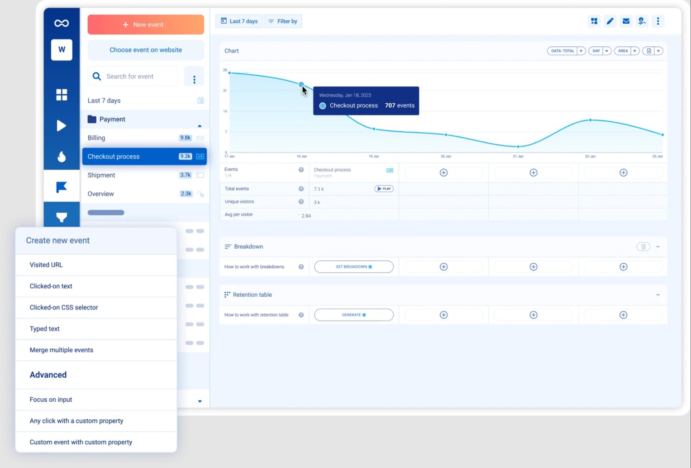The image size is (691, 468).
Task: Open the email envelope icon
Action: pyautogui.click(x=626, y=21)
